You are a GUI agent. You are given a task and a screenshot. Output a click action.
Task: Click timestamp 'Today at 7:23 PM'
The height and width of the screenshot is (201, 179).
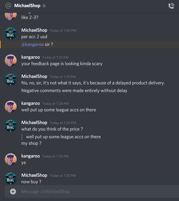pyautogui.click(x=63, y=77)
